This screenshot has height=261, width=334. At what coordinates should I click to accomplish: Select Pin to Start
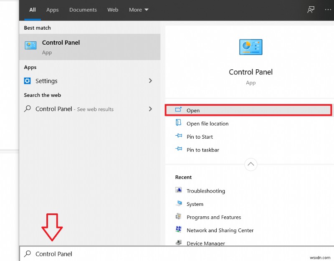click(x=200, y=137)
